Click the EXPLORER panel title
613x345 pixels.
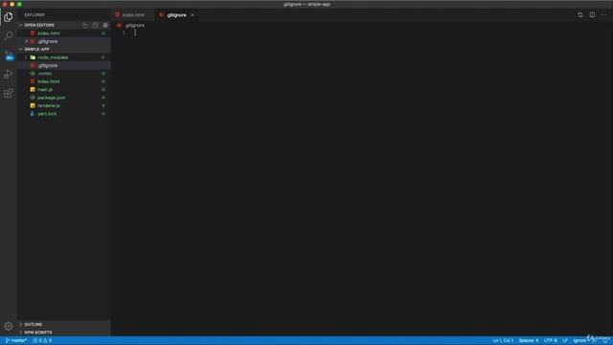34,15
